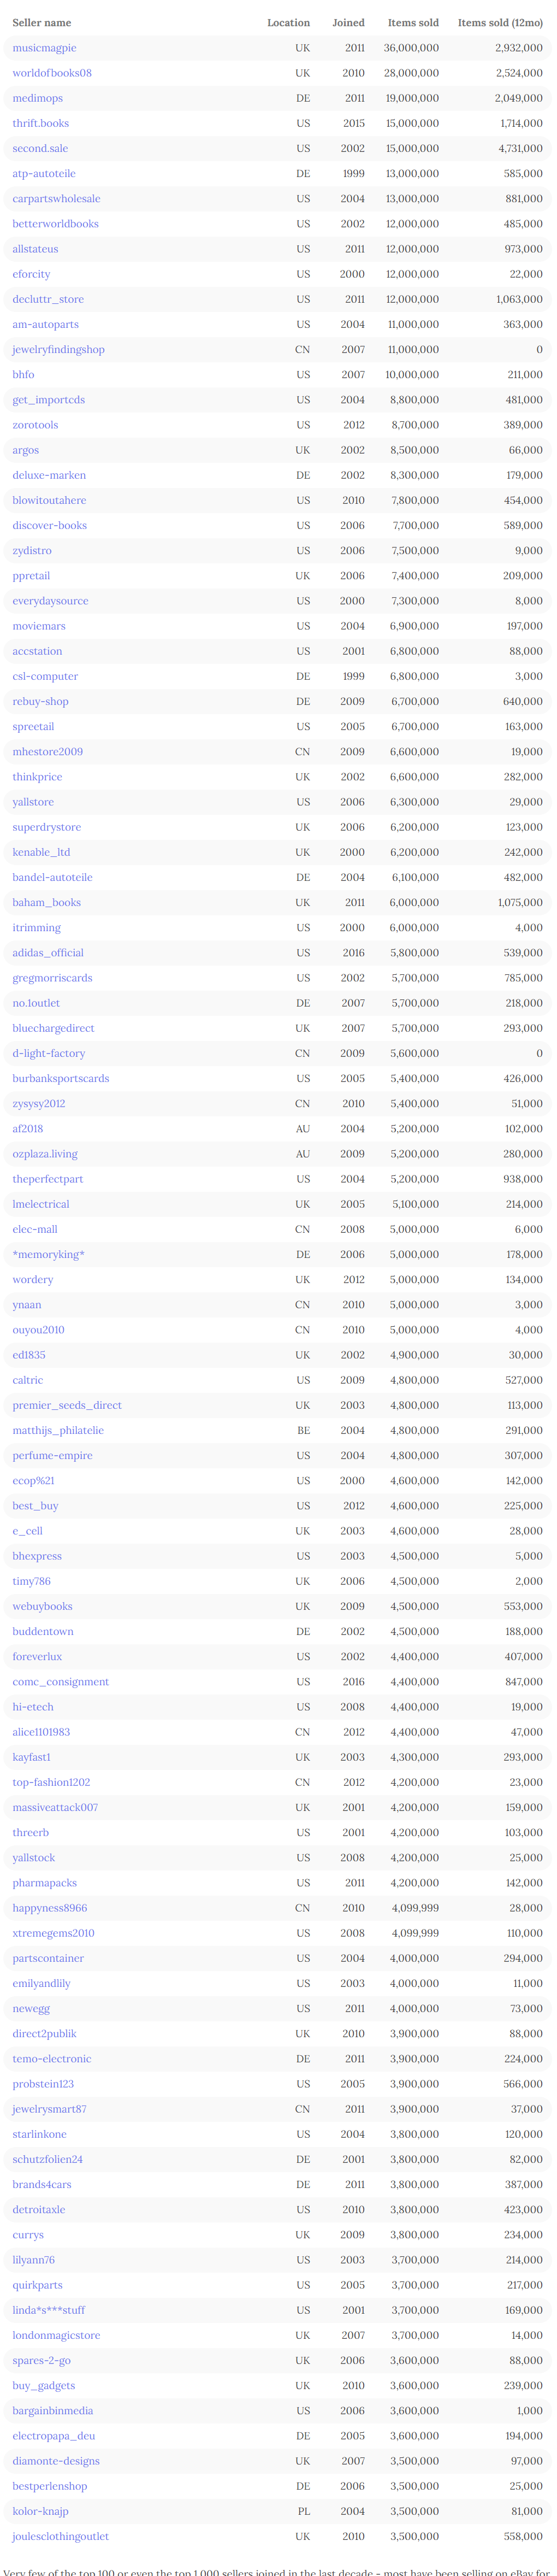Image resolution: width=557 pixels, height=2576 pixels.
Task: Visit the zorotools seller link
Action: (x=35, y=425)
